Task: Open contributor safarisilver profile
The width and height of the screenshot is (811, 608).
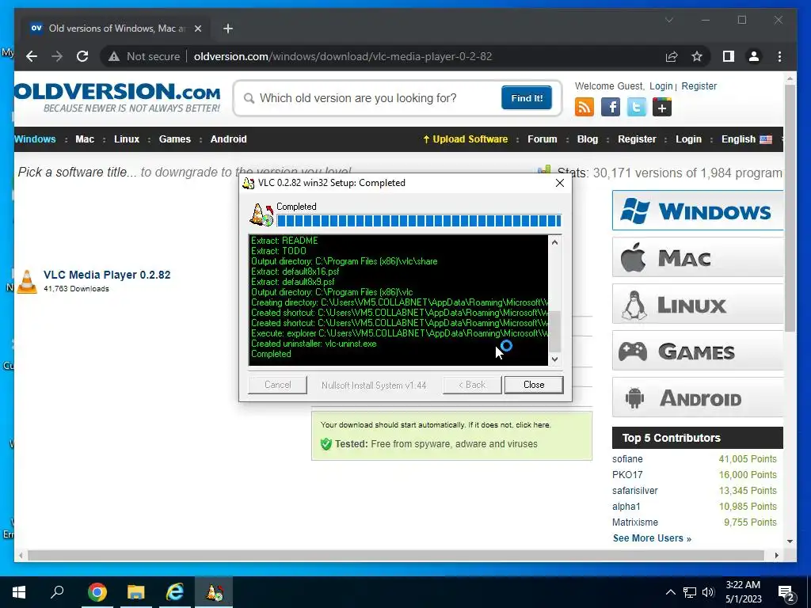Action: 634,491
